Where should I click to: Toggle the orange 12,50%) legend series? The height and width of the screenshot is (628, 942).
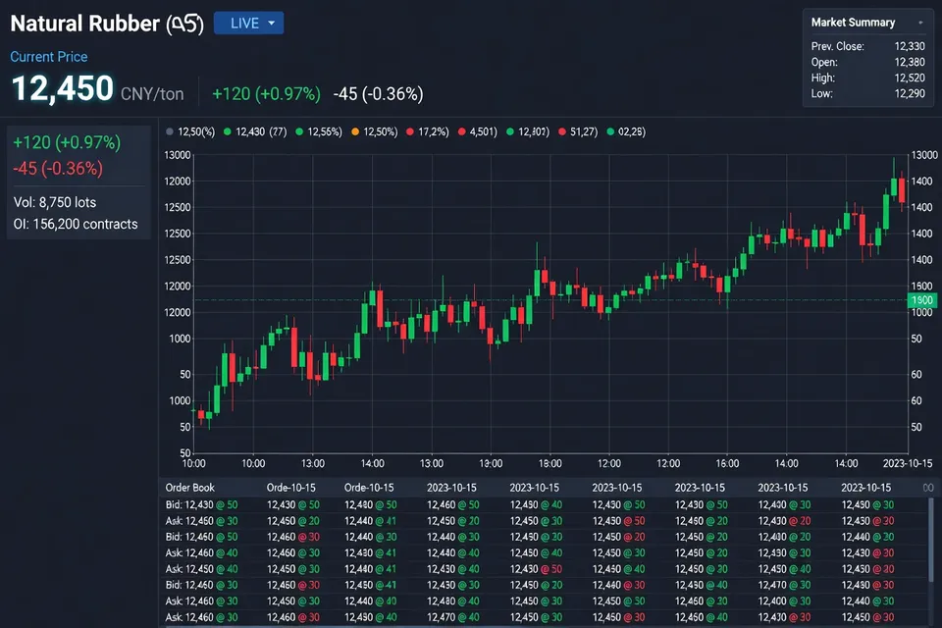[x=374, y=131]
